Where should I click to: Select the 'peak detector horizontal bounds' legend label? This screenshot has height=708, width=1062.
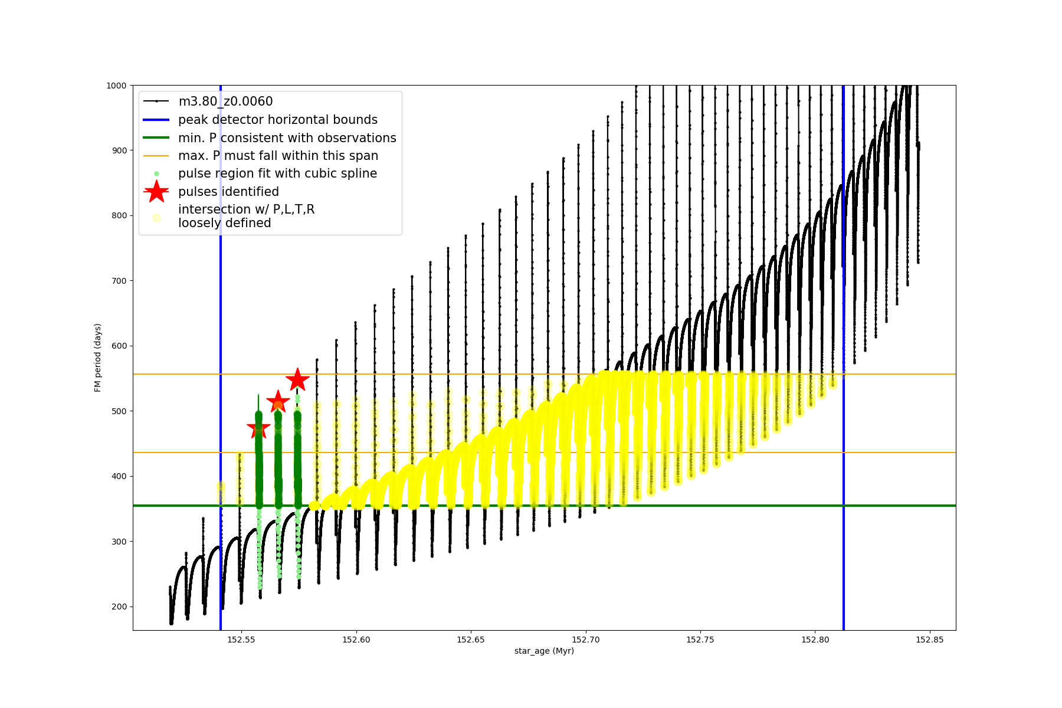277,120
